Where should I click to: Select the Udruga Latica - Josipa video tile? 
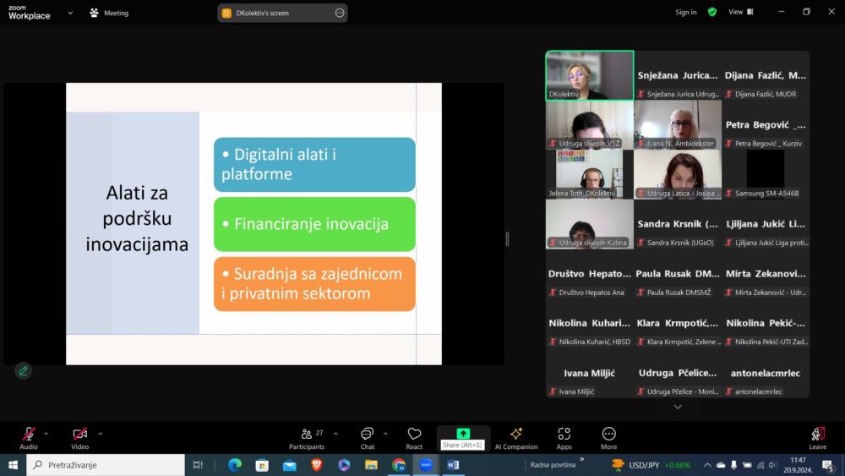click(678, 175)
